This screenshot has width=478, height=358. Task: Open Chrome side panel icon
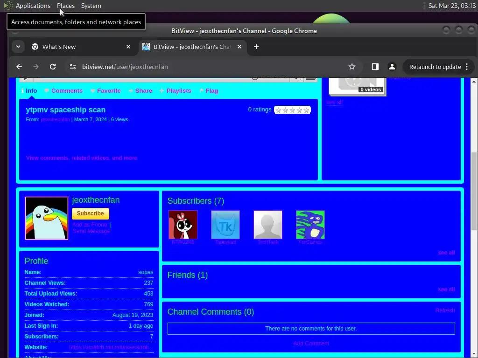pyautogui.click(x=375, y=67)
